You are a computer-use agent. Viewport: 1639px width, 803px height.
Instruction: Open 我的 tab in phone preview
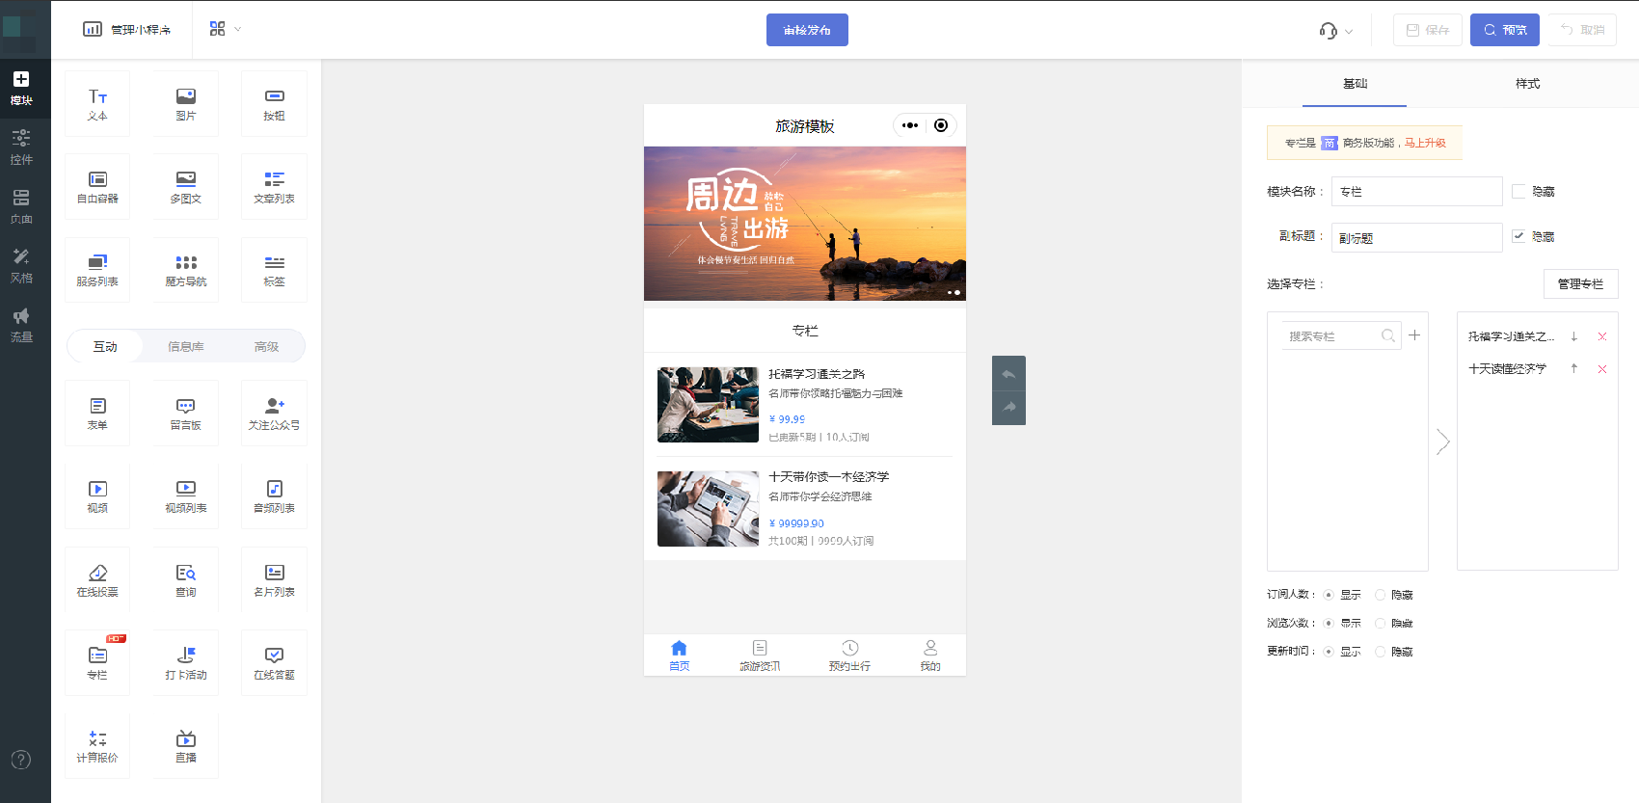pyautogui.click(x=930, y=656)
